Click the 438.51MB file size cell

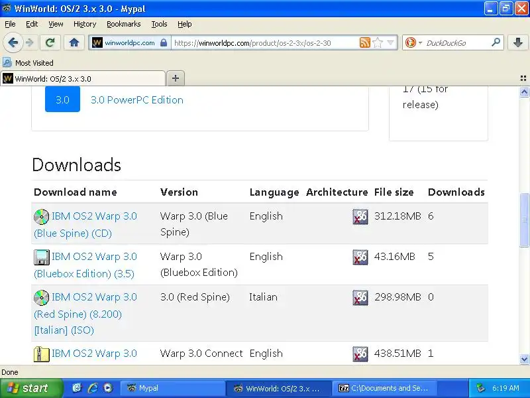397,354
